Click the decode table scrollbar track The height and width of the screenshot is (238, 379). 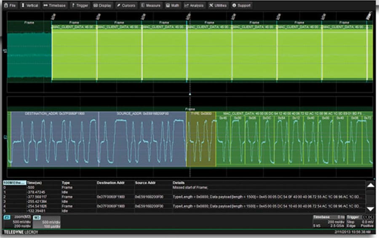(x=371, y=197)
